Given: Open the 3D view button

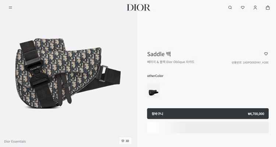Looking at the screenshot, I should (x=125, y=141).
